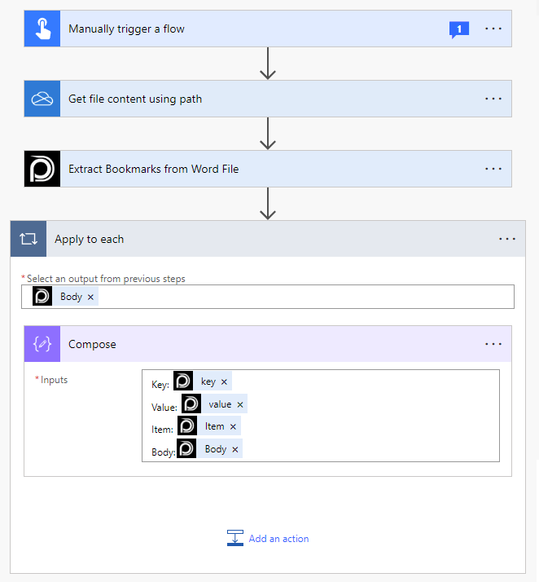539x582 pixels.
Task: Click the manual trigger touch icon
Action: [42, 29]
